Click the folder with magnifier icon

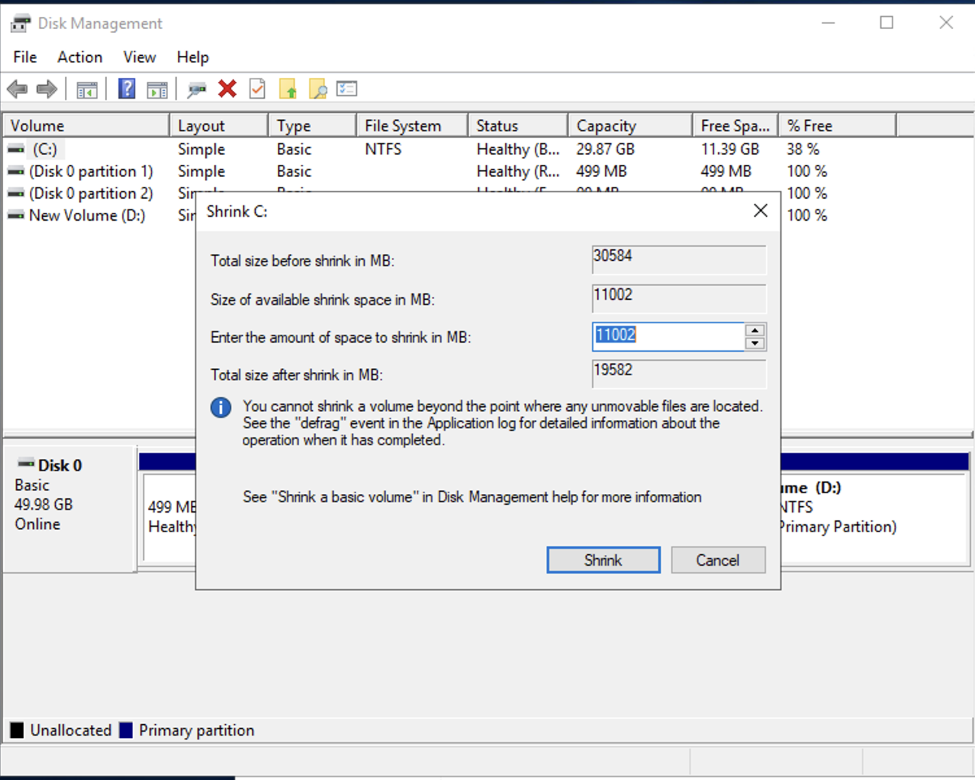pos(318,88)
